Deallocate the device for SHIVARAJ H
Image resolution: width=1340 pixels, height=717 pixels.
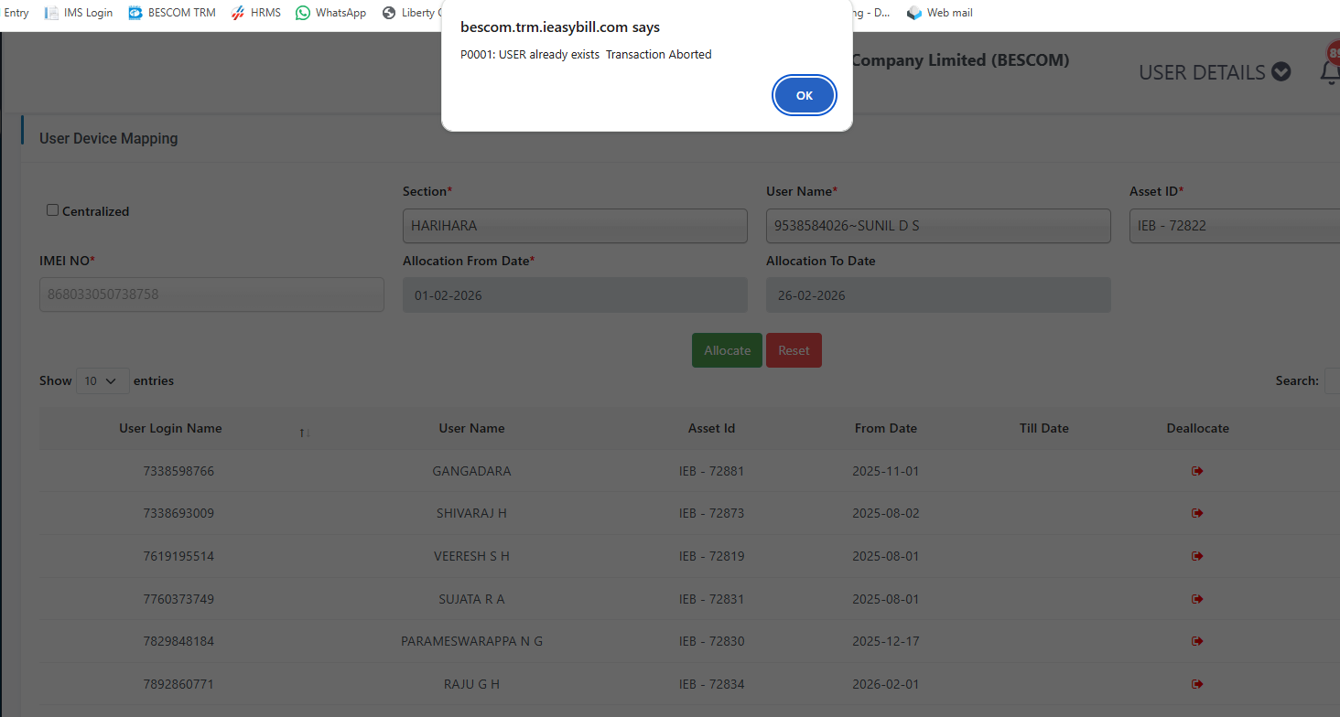[x=1197, y=513]
